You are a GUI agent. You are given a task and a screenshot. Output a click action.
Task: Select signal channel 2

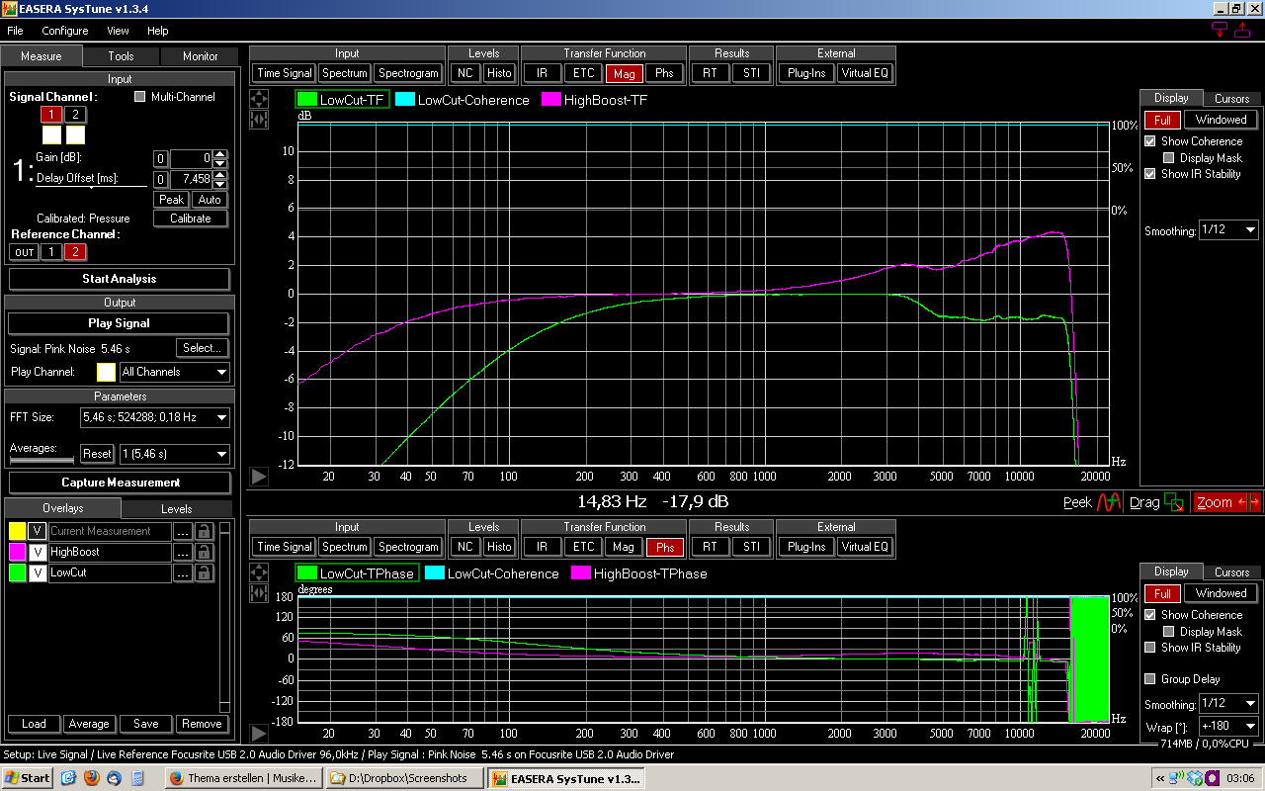[x=74, y=115]
